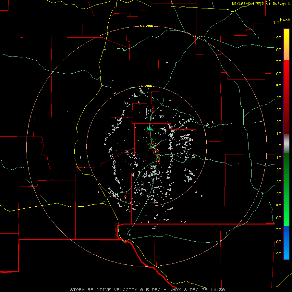
Task: Click the "[KT]" units label
Action: [277, 22]
